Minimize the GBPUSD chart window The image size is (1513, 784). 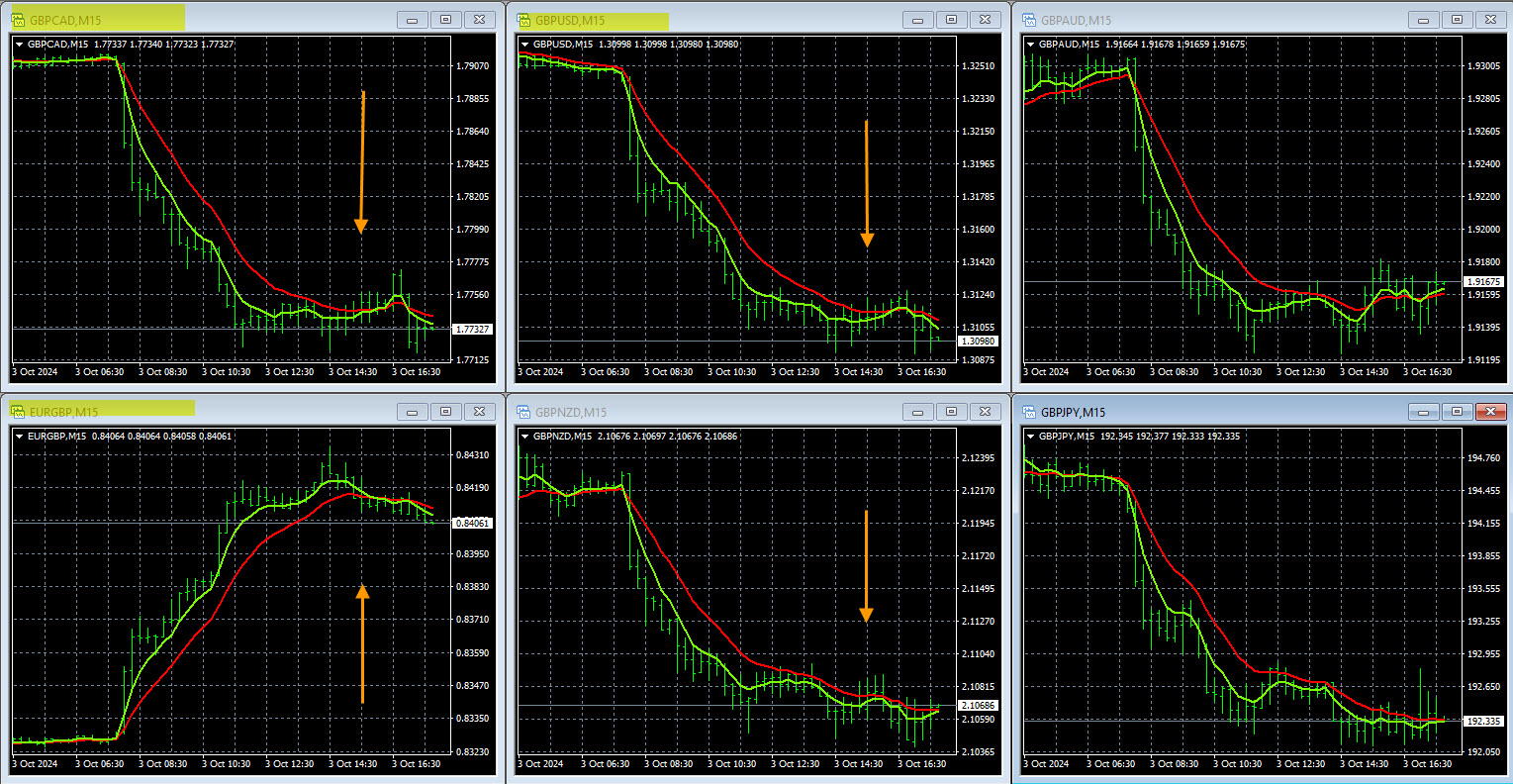point(918,20)
